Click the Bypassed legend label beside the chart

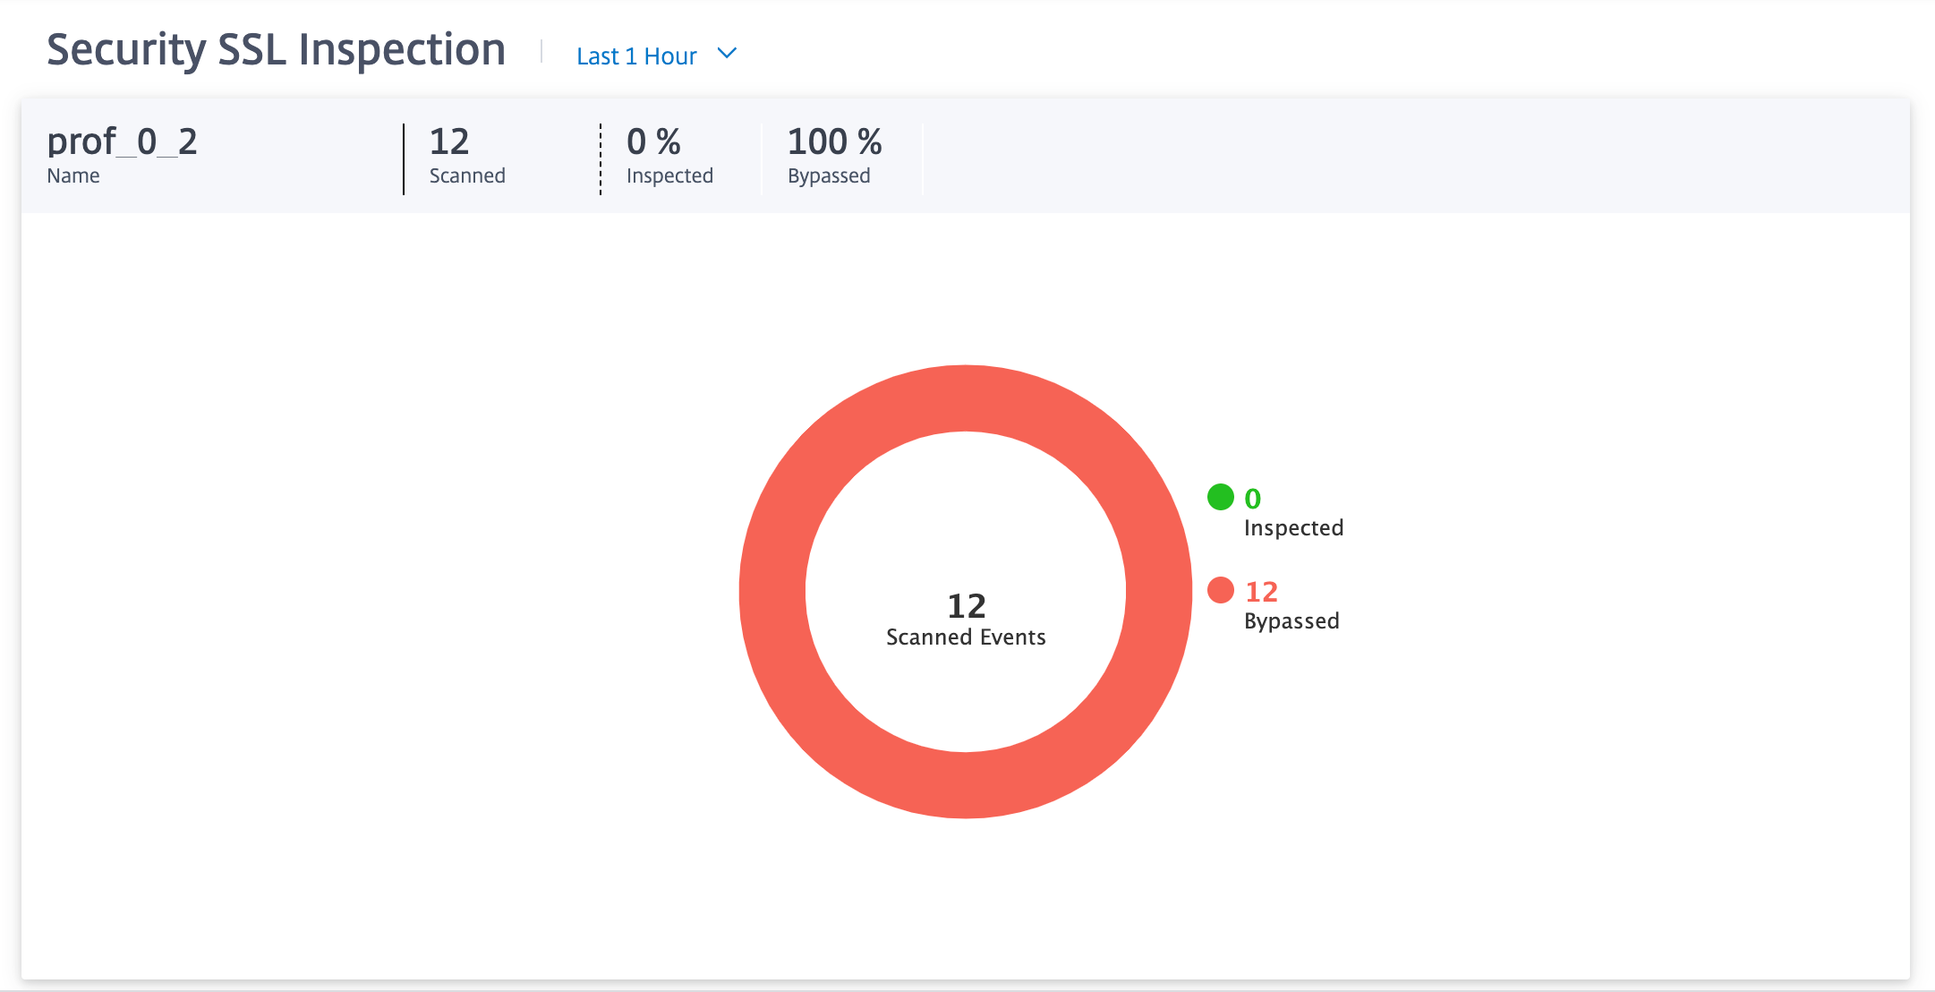click(x=1291, y=621)
